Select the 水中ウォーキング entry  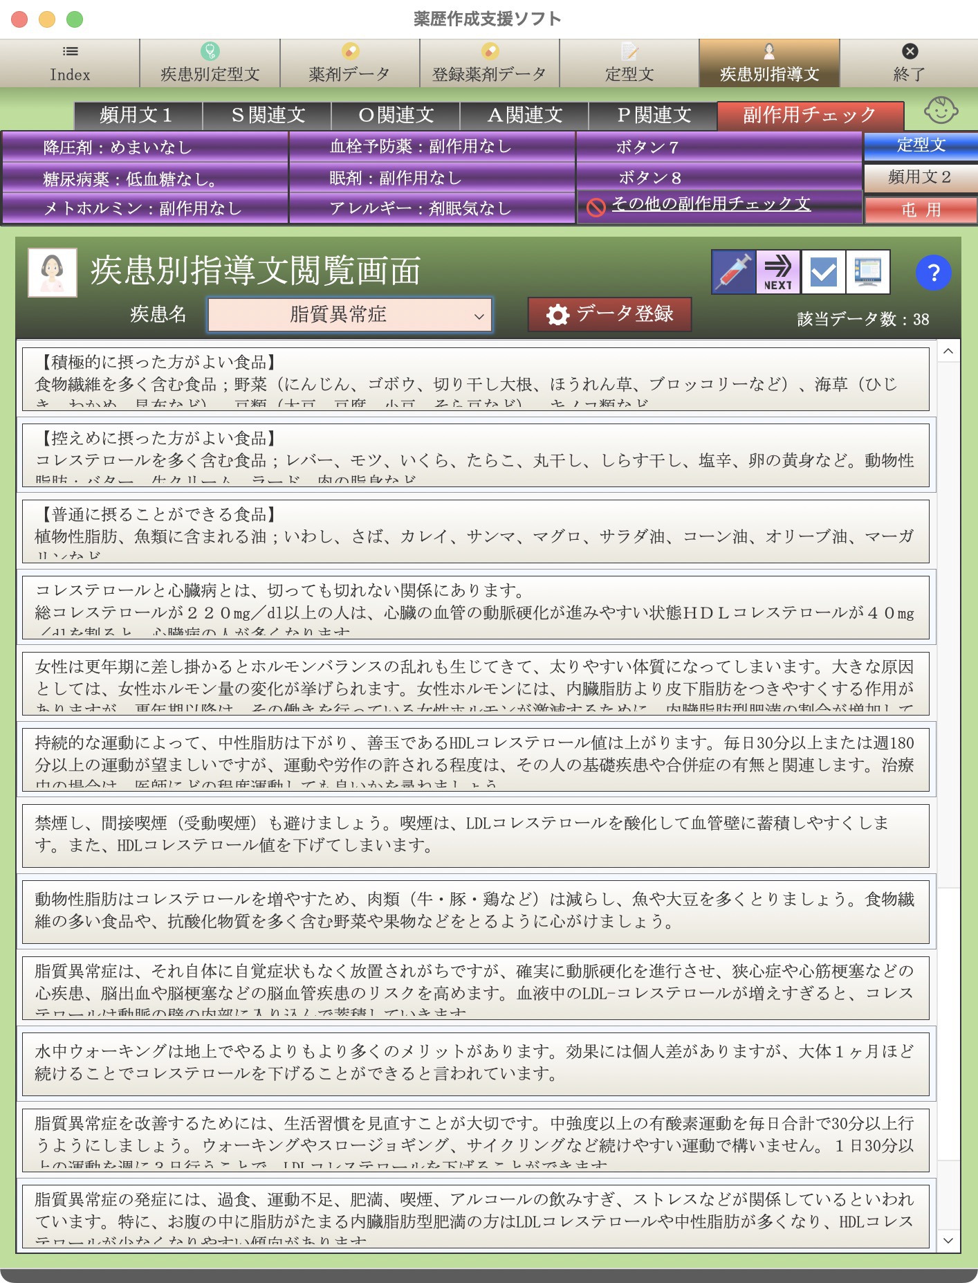pos(476,1064)
